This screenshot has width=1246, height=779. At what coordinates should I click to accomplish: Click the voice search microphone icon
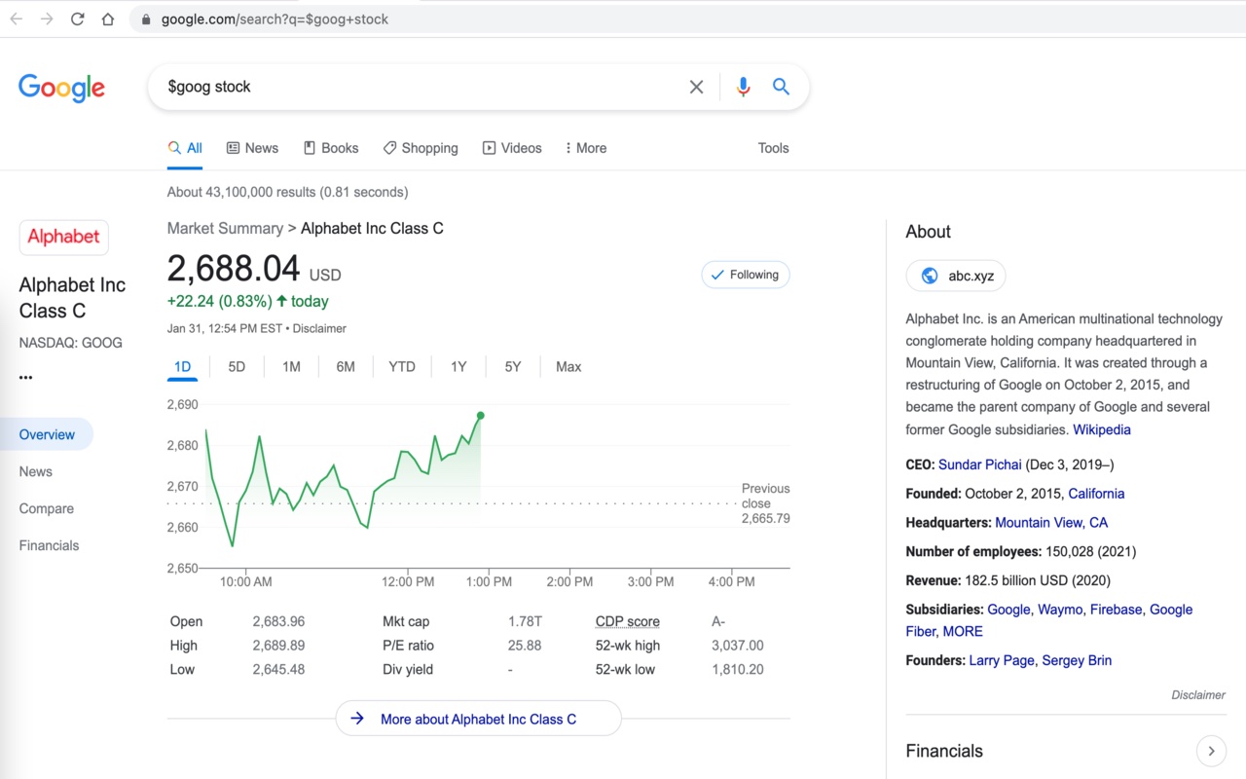743,87
